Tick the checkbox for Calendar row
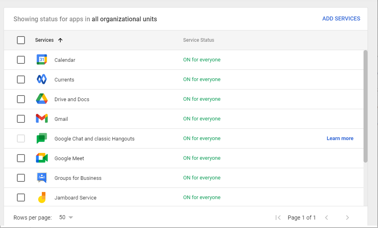The width and height of the screenshot is (378, 228). [21, 60]
